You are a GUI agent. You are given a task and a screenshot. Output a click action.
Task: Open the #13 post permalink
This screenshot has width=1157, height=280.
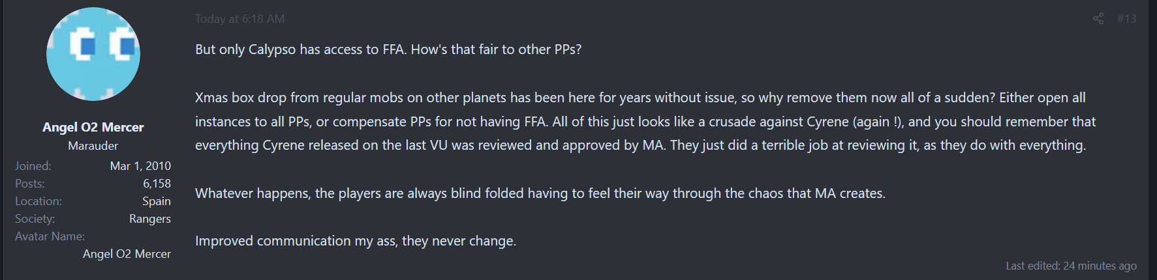(1126, 19)
